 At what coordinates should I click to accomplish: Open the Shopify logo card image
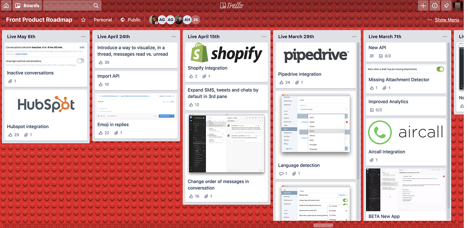pyautogui.click(x=226, y=52)
